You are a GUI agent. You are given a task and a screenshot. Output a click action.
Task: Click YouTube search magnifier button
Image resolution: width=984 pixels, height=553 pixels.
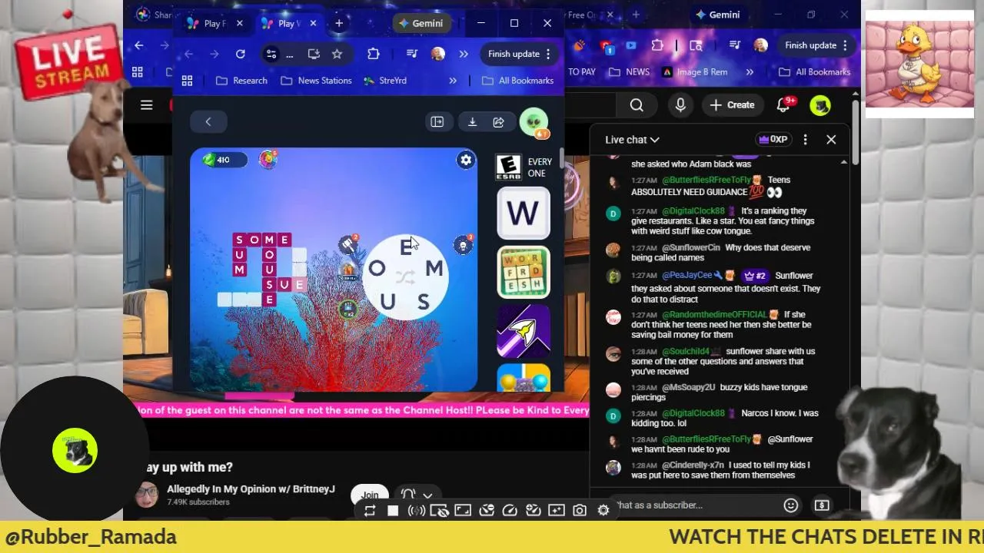click(637, 105)
